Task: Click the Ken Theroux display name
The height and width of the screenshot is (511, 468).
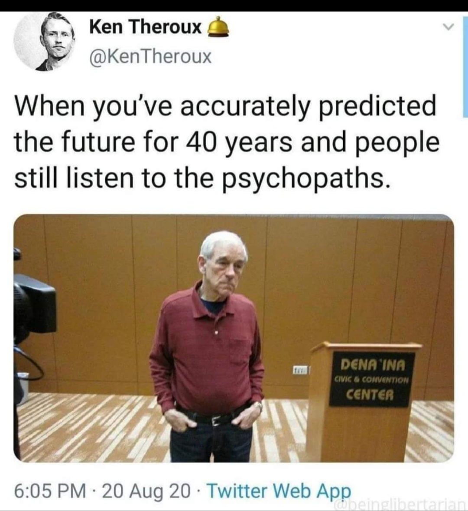Action: click(x=145, y=27)
